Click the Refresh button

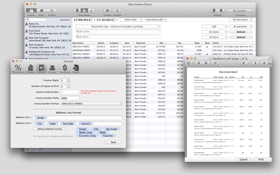[241, 32]
